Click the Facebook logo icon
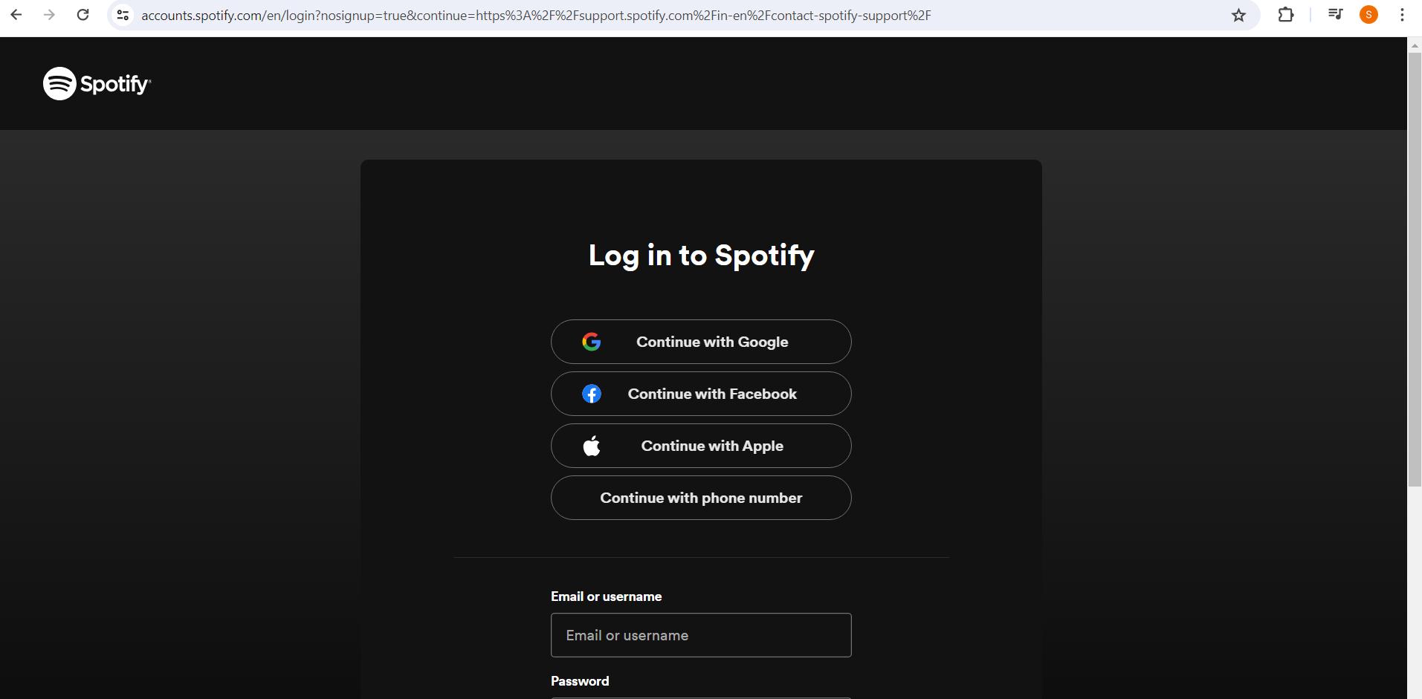Screen dimensions: 1422x699 591,394
